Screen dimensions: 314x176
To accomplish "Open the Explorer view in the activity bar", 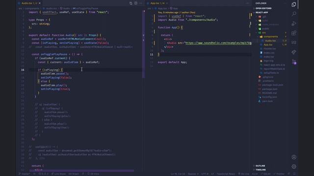I will 294,4.
